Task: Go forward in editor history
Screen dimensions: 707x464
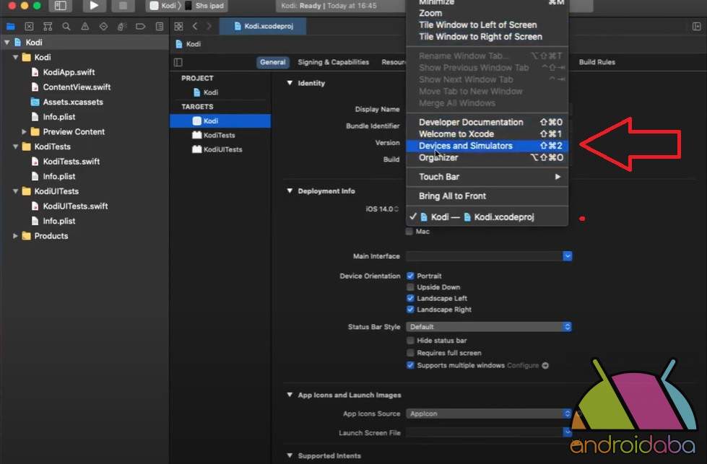Action: pyautogui.click(x=209, y=26)
